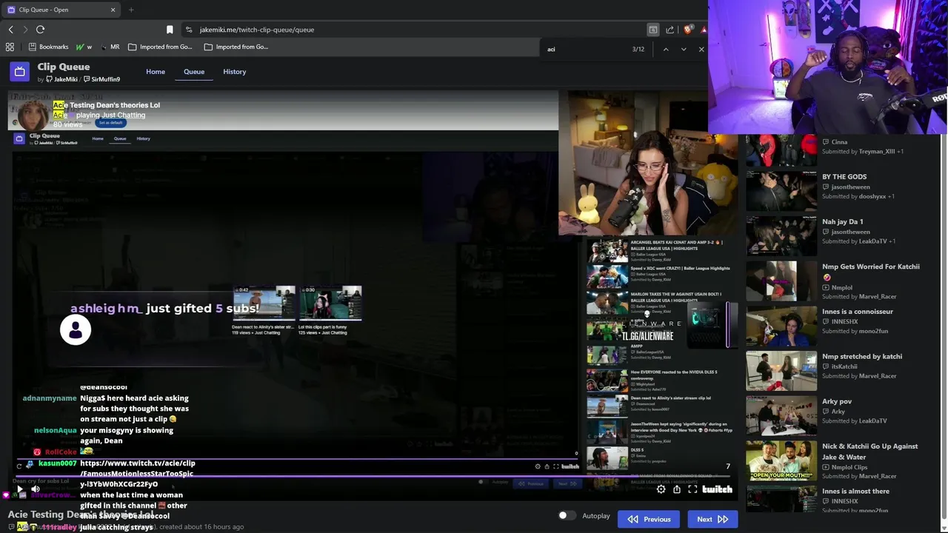Open the Twitch player settings gear
This screenshot has height=533, width=948.
click(x=661, y=489)
